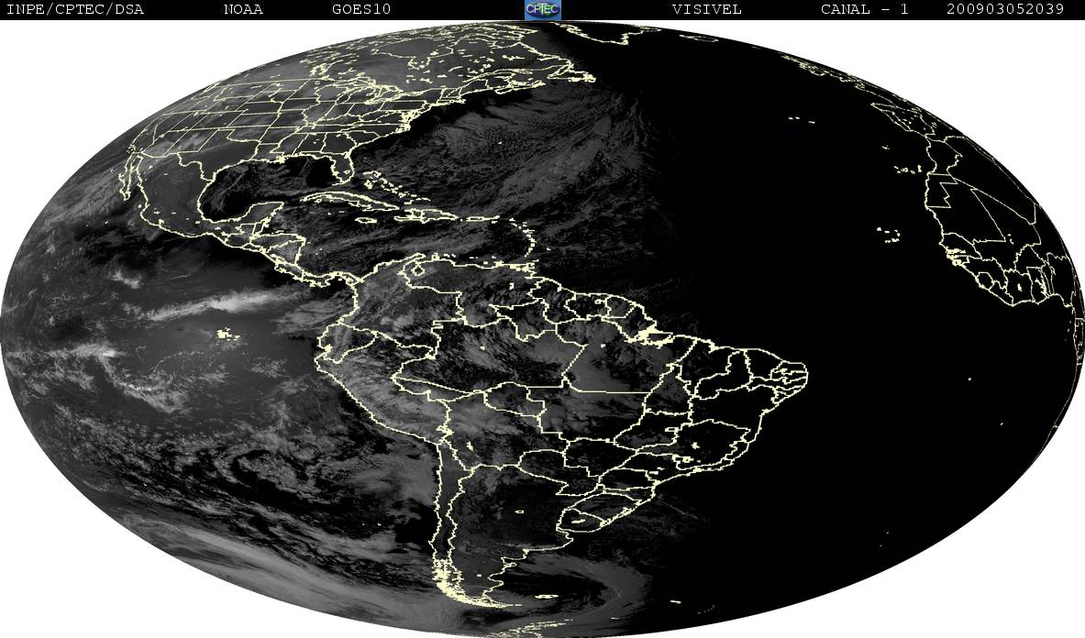Viewport: 1085px width, 638px height.
Task: Select the CANAL - 1 label
Action: tap(864, 10)
